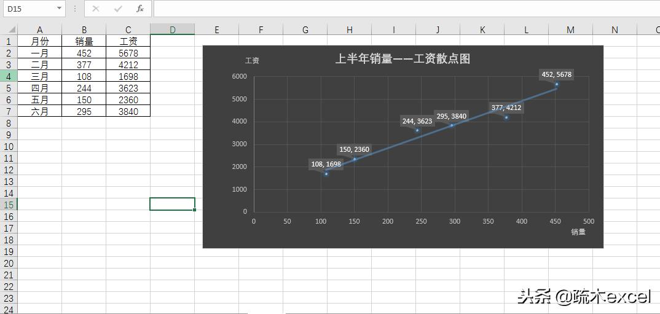
Task: Click cell containing 月份
Action: (39, 41)
